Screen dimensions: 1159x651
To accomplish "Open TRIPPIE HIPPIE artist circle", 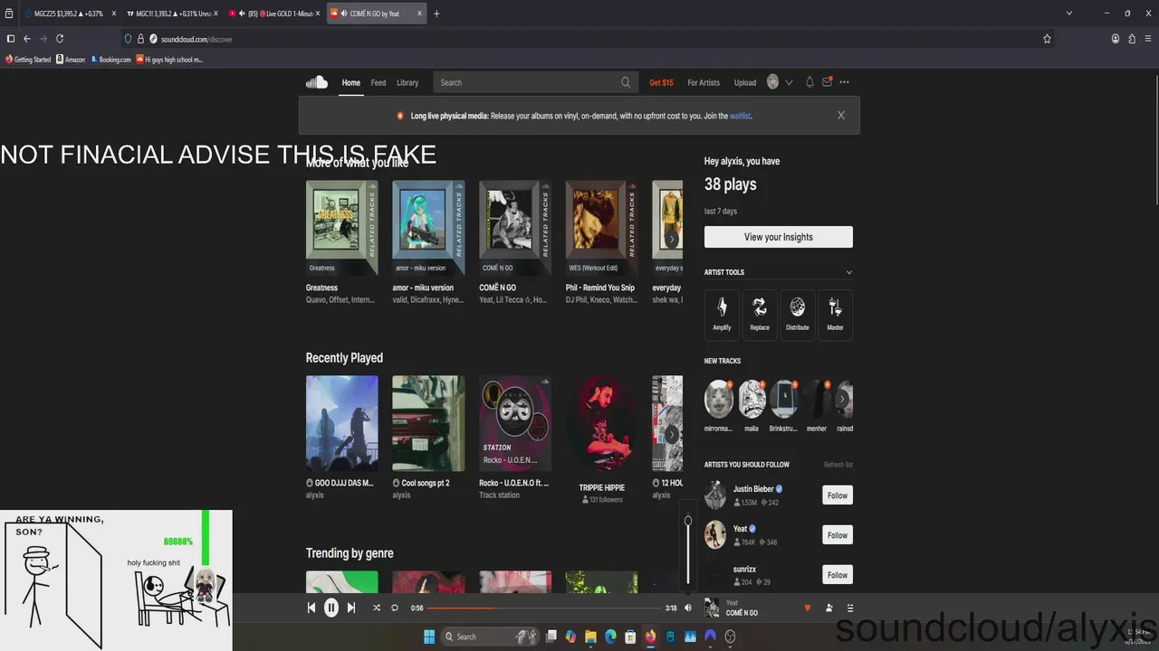I will [x=602, y=424].
